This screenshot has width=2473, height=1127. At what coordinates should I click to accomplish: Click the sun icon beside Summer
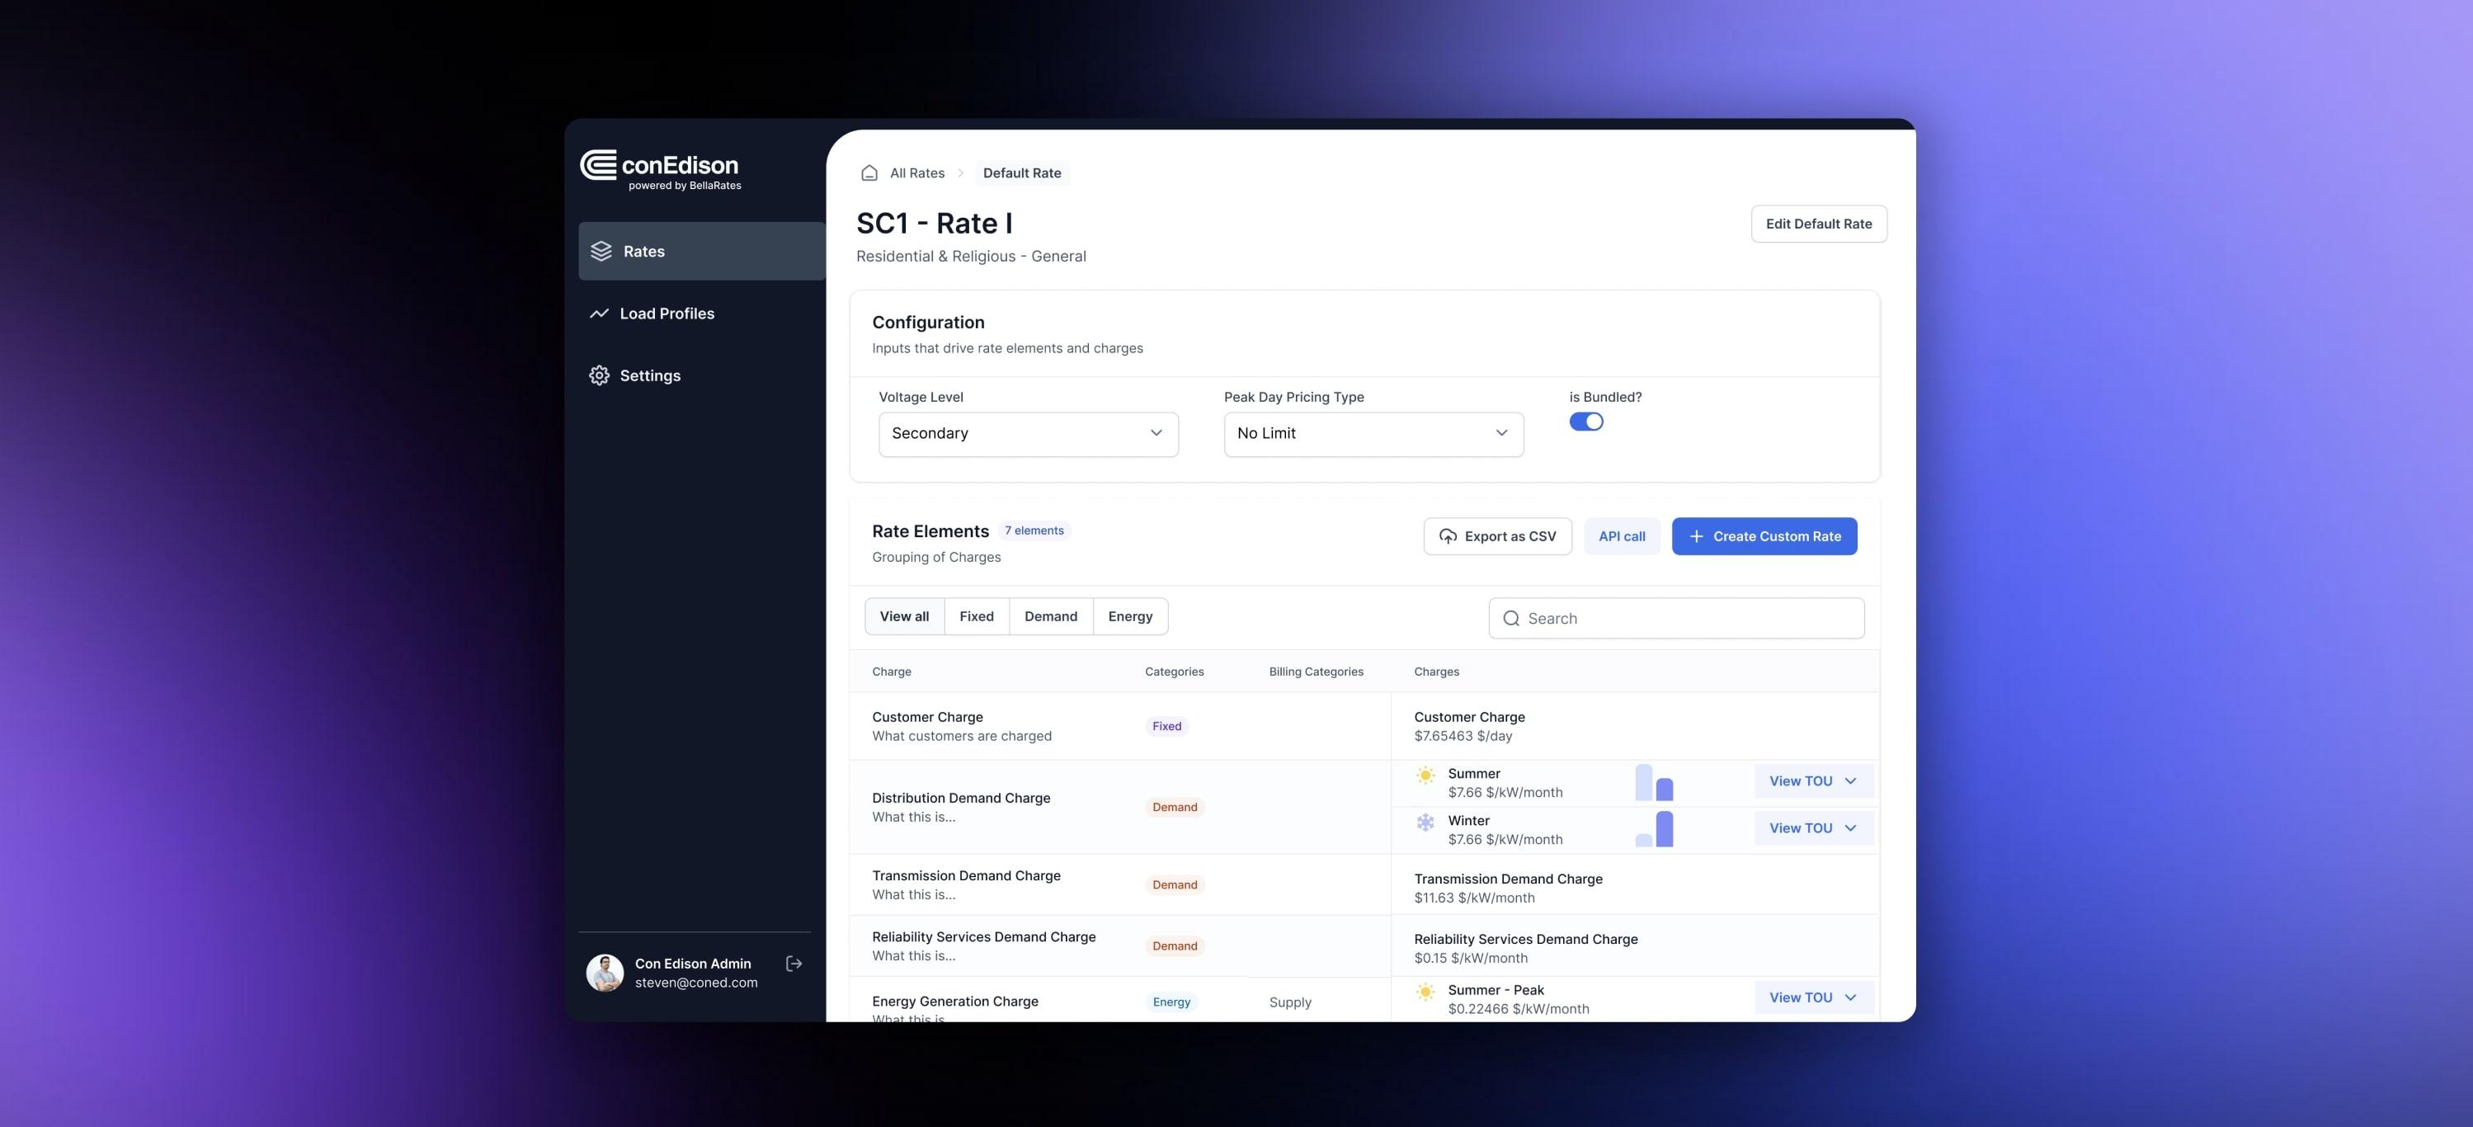pyautogui.click(x=1425, y=775)
